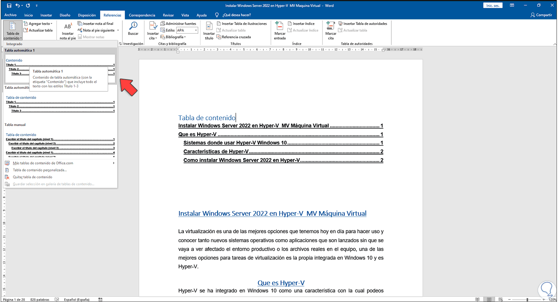Click the zoom slider in the status bar
The height and width of the screenshot is (302, 558).
tap(527, 299)
